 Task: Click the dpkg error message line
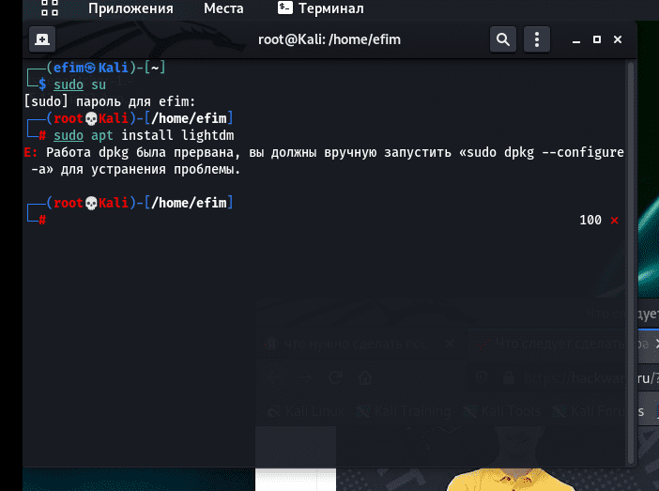pyautogui.click(x=324, y=161)
